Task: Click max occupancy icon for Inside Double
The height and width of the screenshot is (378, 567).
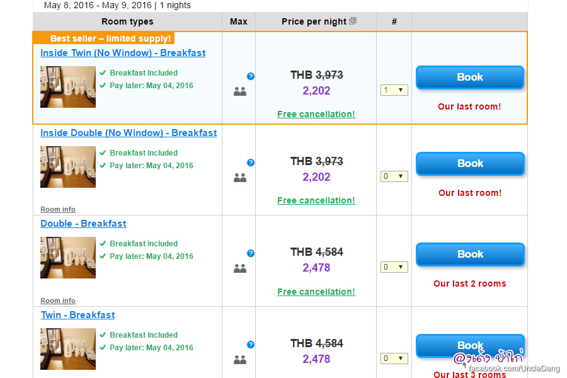Action: click(x=239, y=178)
